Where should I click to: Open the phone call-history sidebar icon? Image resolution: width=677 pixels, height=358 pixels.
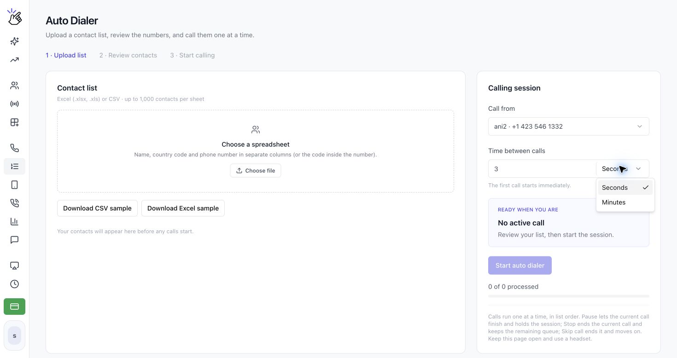(x=14, y=203)
